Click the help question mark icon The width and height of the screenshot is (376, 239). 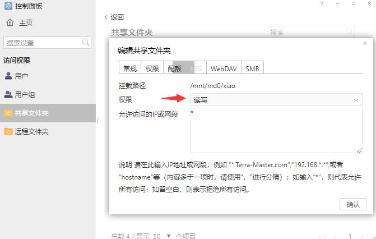click(322, 4)
